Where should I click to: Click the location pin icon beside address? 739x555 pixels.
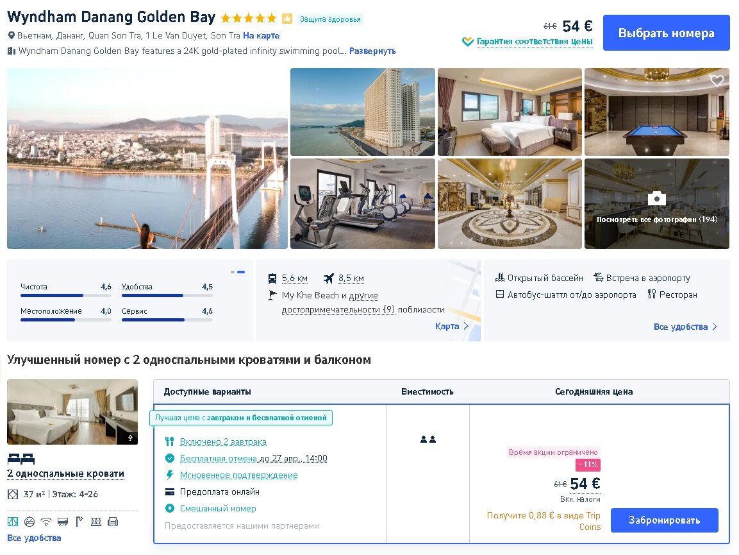click(x=12, y=35)
